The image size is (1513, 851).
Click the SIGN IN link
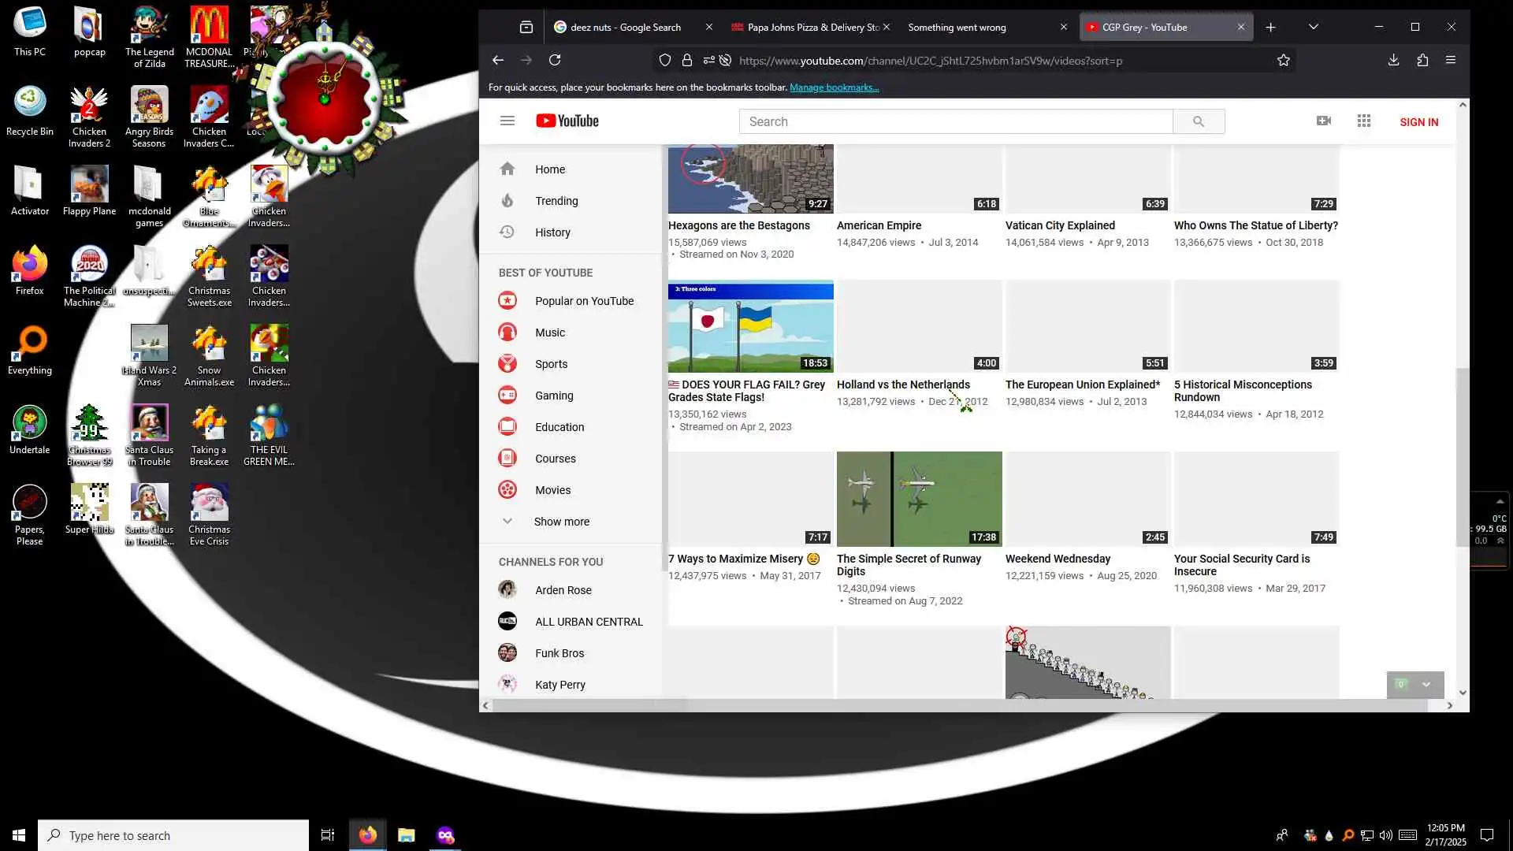1418,122
